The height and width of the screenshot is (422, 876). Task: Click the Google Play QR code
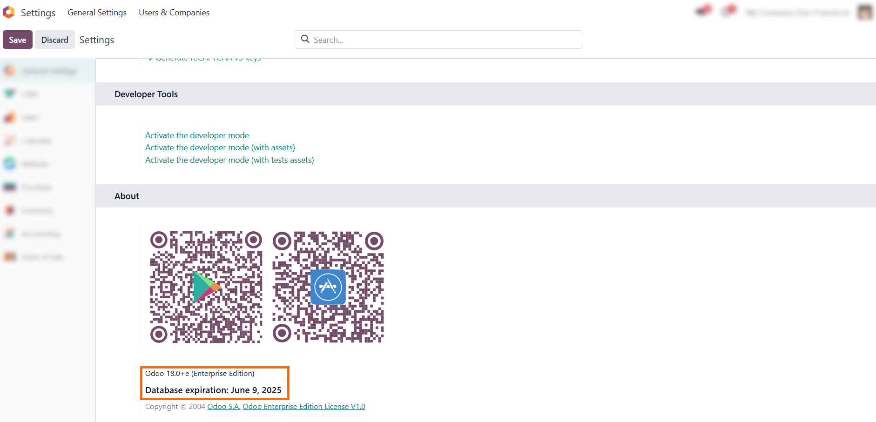(206, 287)
